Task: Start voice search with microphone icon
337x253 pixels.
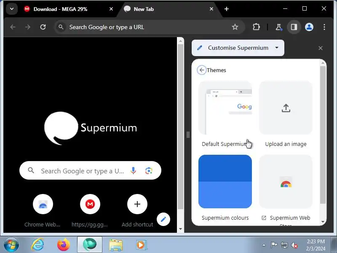Action: click(x=133, y=171)
